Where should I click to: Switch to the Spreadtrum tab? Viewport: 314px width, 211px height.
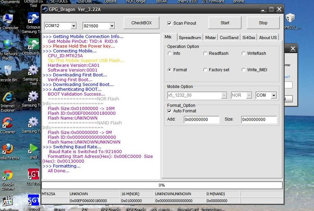[x=190, y=37]
